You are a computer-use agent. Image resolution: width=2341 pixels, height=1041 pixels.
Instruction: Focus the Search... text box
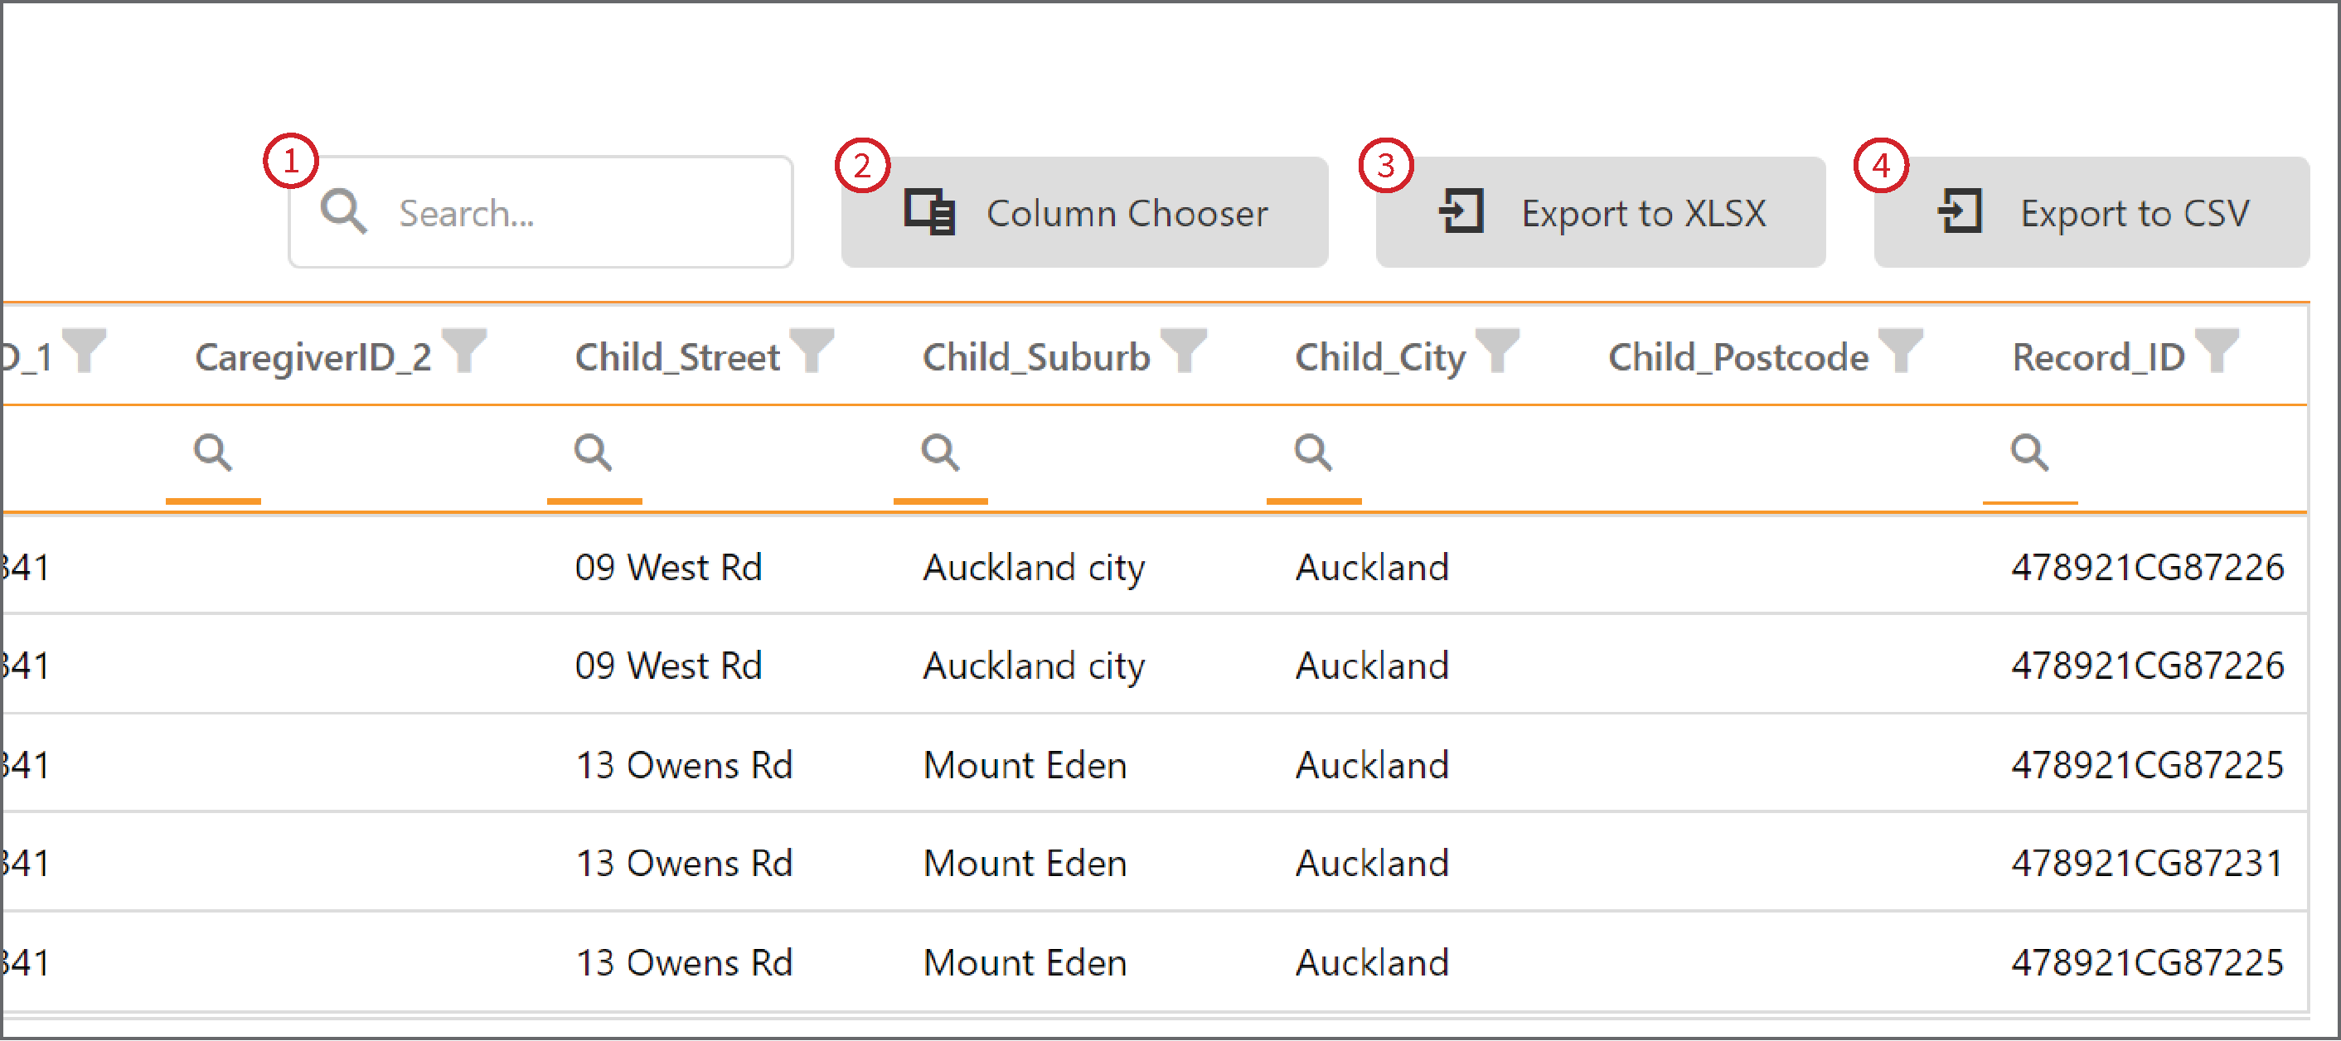[x=540, y=212]
